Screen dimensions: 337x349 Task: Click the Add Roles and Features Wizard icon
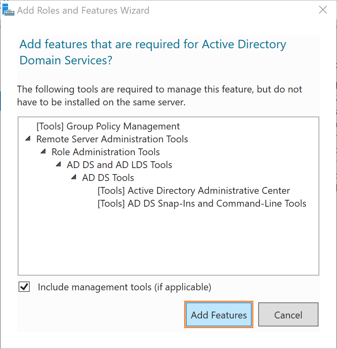[x=8, y=10]
